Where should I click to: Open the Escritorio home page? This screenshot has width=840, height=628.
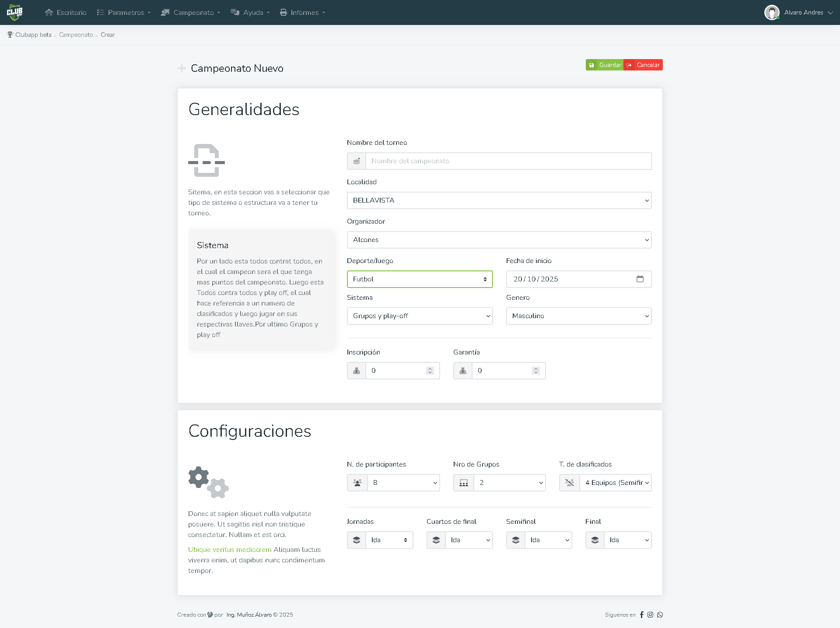(66, 12)
